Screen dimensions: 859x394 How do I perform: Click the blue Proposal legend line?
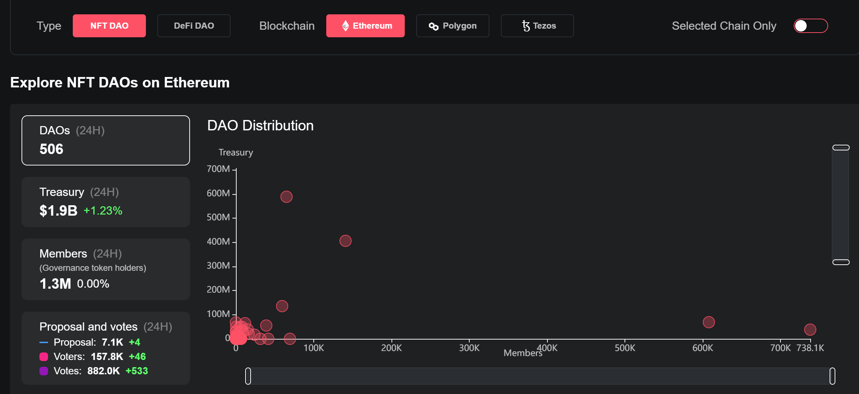click(x=44, y=342)
